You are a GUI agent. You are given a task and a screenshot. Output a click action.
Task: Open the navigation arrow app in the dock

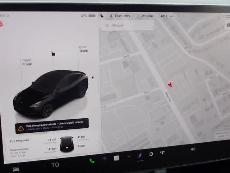pos(139,156)
